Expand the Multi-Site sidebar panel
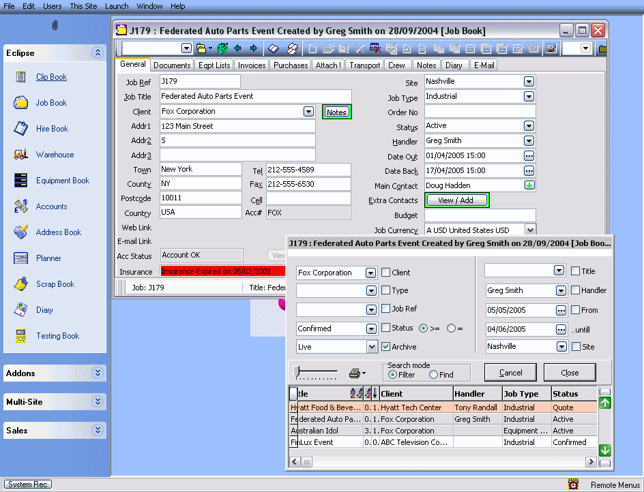 pos(98,401)
